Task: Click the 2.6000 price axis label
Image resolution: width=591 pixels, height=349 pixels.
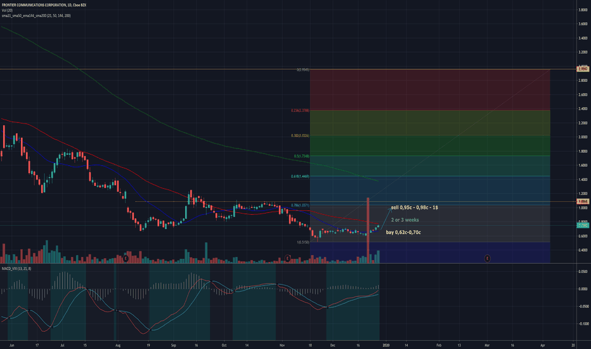Action: point(583,95)
